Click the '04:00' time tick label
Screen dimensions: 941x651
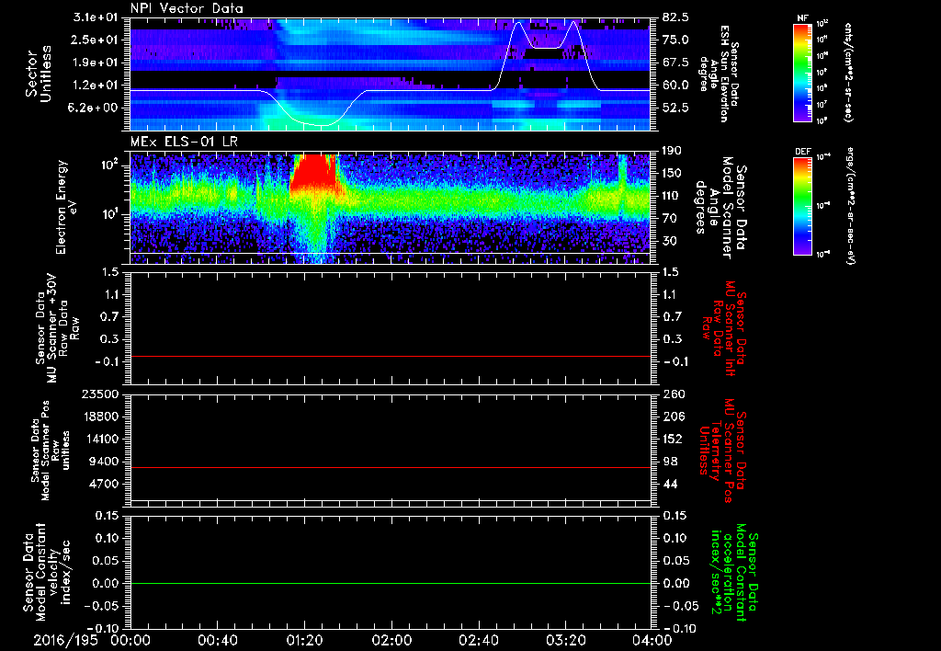click(652, 640)
